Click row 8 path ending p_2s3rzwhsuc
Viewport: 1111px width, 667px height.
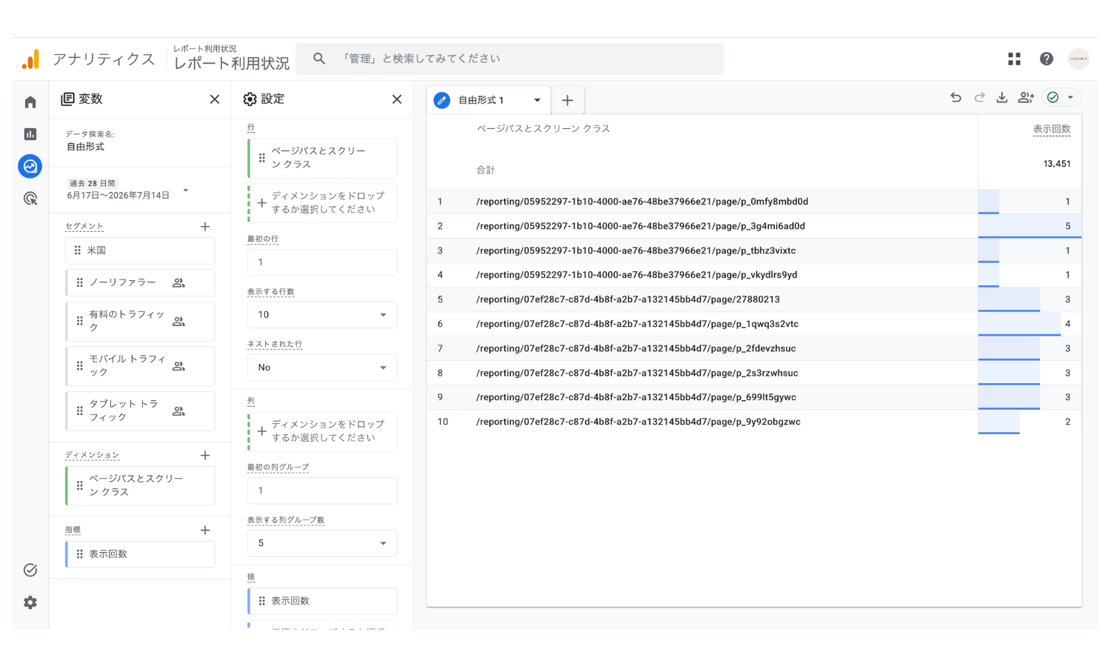(637, 373)
